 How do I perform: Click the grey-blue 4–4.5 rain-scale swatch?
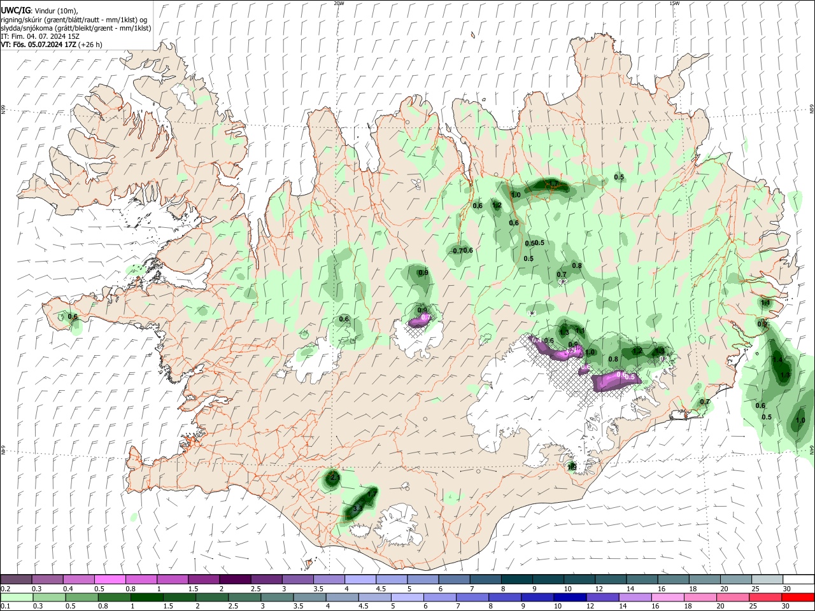[342, 598]
